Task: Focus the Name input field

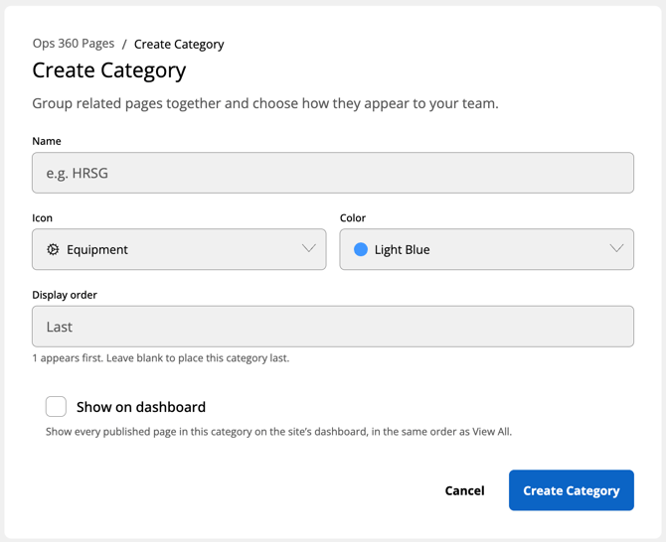Action: 333,173
